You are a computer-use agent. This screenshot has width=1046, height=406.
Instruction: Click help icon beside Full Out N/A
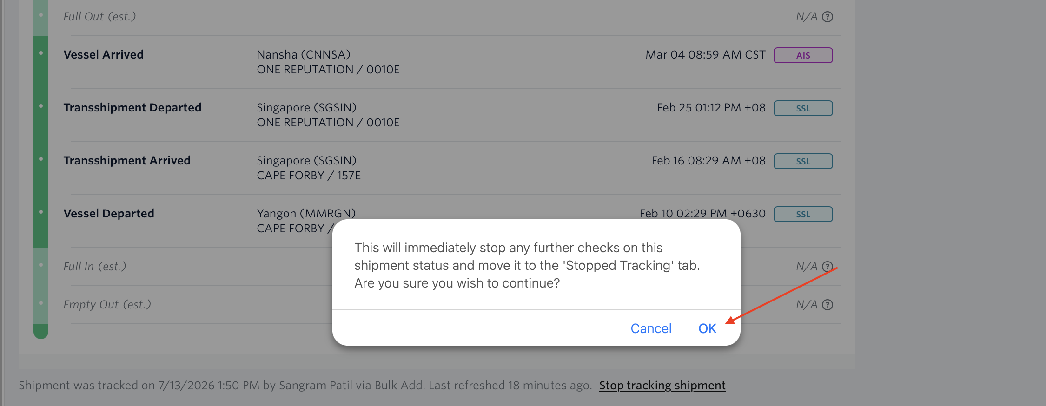[828, 17]
